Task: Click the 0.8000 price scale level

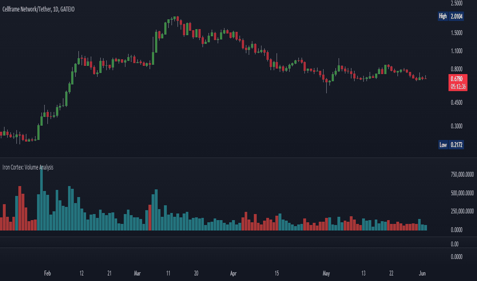Action: (457, 69)
